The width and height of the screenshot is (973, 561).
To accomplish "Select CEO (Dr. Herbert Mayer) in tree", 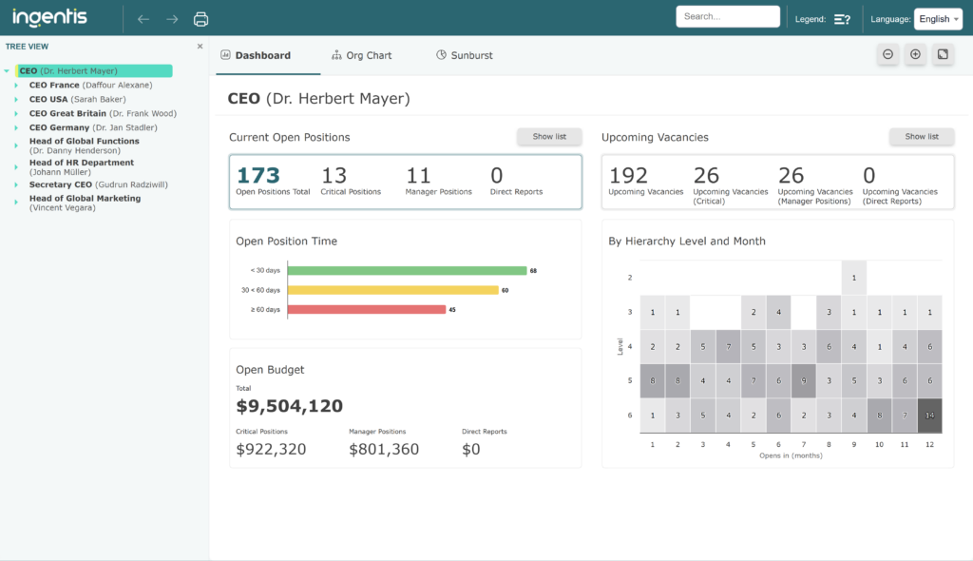I will coord(94,70).
